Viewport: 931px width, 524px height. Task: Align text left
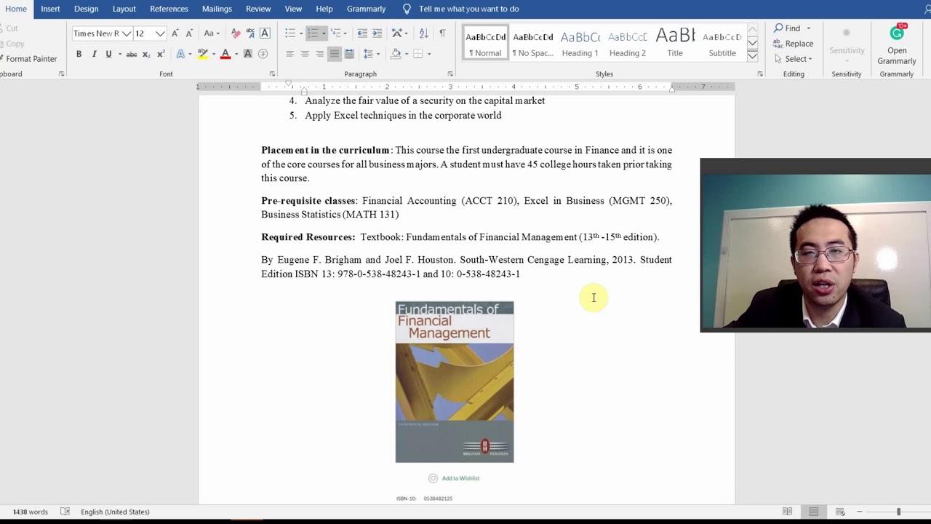tap(289, 54)
